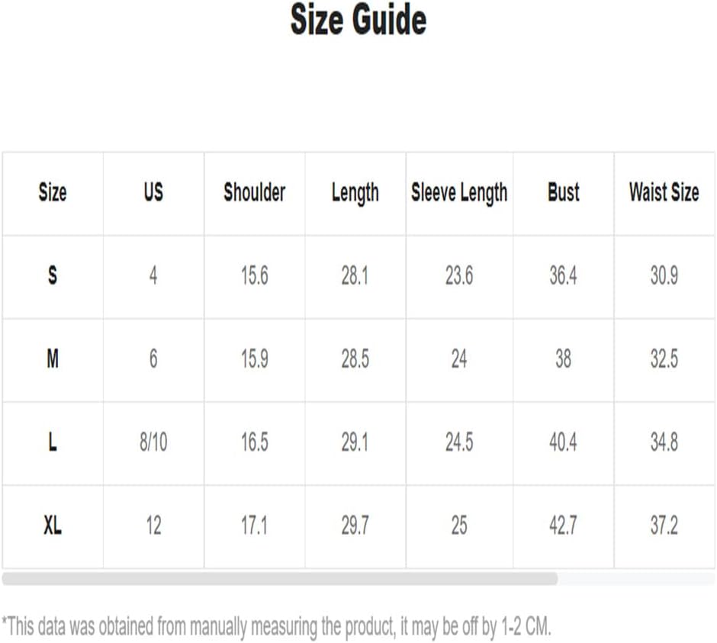Click the M size row label
717x643 pixels.
point(53,358)
